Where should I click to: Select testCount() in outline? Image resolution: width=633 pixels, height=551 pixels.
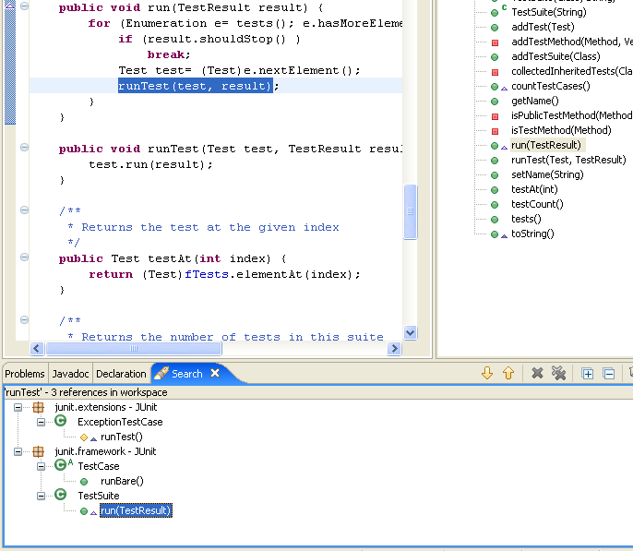pyautogui.click(x=537, y=204)
